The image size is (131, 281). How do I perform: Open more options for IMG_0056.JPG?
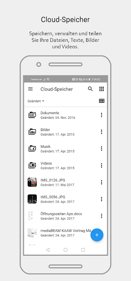click(x=102, y=199)
